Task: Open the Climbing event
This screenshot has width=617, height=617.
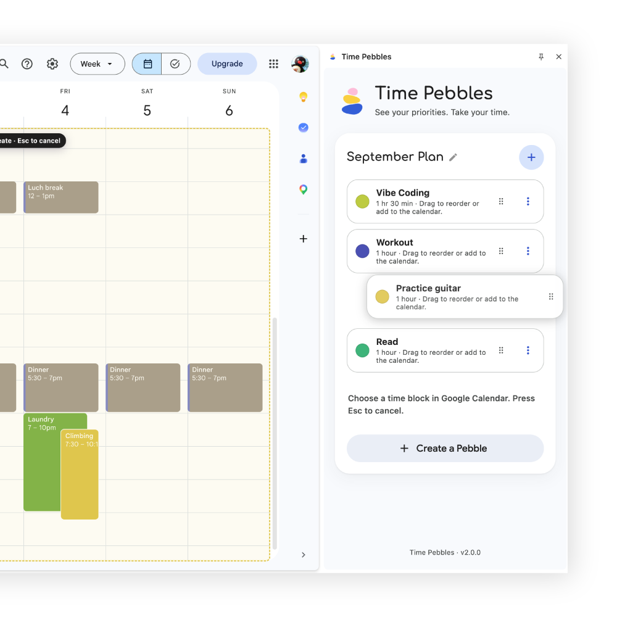Action: (80, 474)
